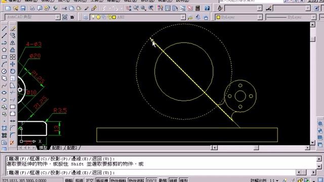This screenshot has width=324, height=182.
Task: Select the Fillet tool
Action: coord(13,135)
